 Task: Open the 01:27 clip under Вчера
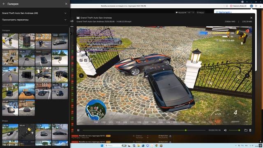60,132
